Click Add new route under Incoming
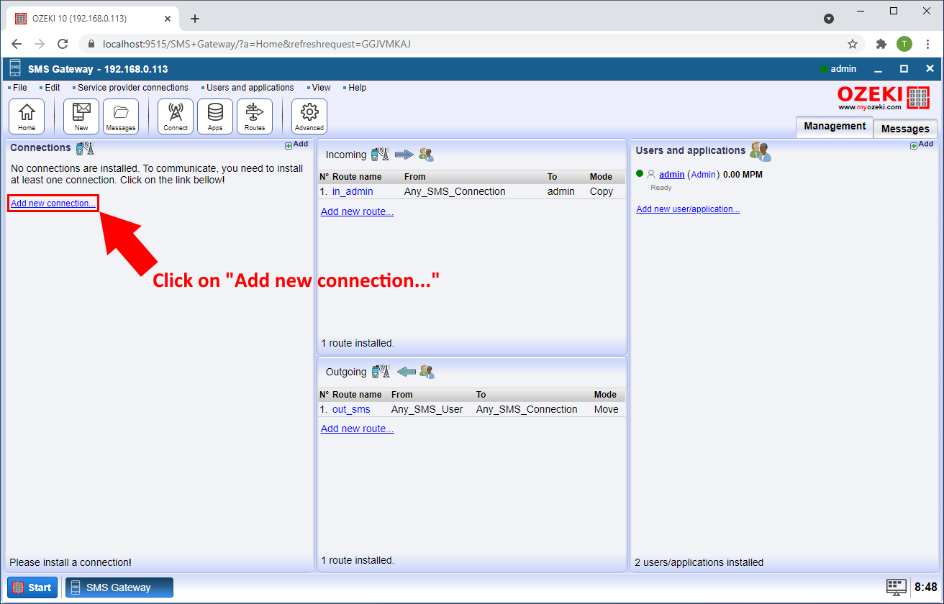The image size is (944, 604). (x=357, y=211)
